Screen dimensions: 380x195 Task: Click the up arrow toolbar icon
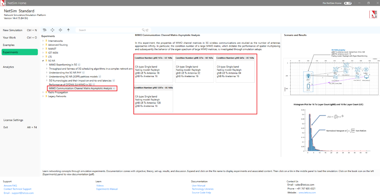pyautogui.click(x=68, y=30)
